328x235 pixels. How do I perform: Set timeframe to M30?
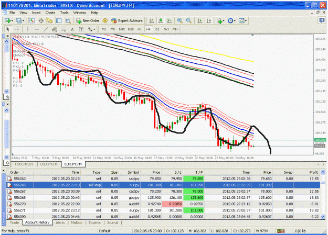131,29
